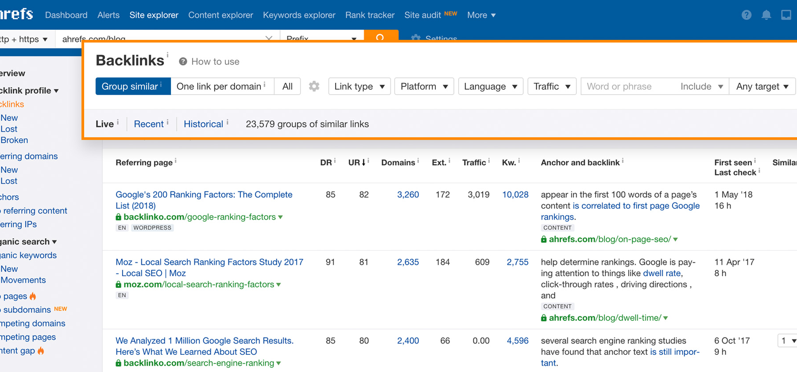Click the Settings gear in search bar
Screen dimensions: 797x372
pyautogui.click(x=415, y=38)
